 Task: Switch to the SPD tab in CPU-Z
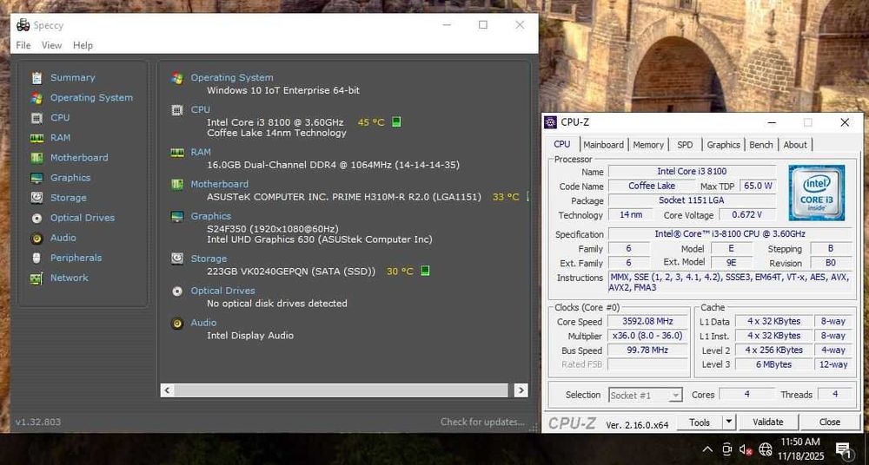tap(685, 145)
